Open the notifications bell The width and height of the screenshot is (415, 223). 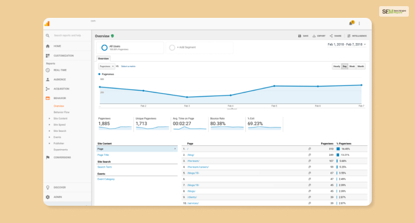(351, 23)
